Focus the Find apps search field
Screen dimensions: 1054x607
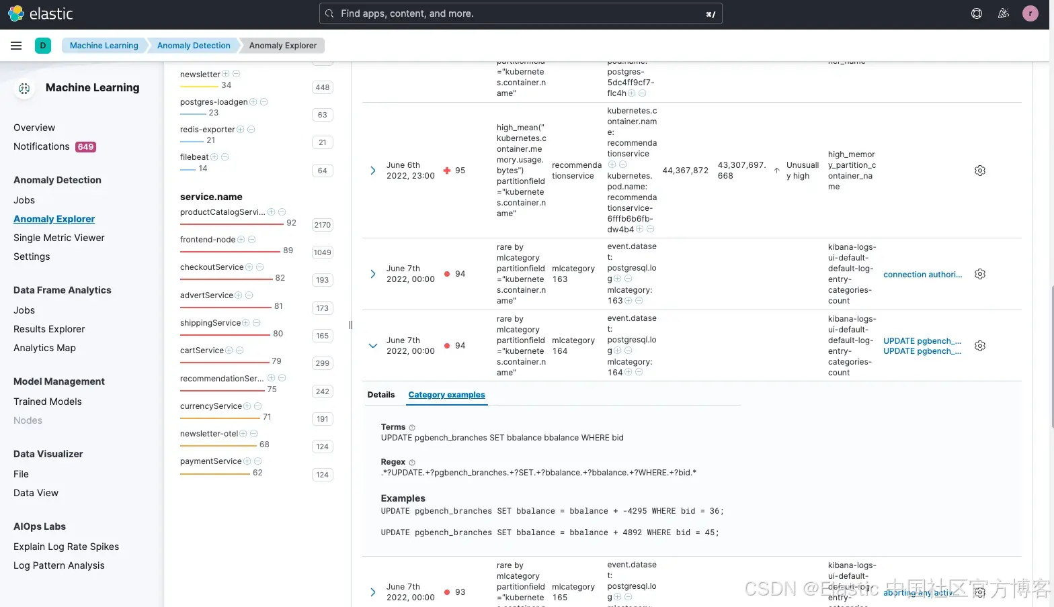521,13
